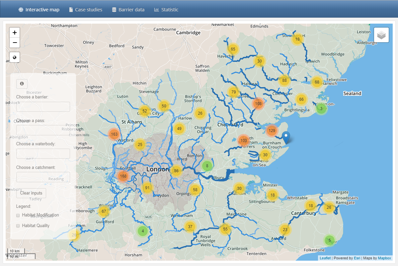Switch to the Barrier data tab

(x=128, y=10)
